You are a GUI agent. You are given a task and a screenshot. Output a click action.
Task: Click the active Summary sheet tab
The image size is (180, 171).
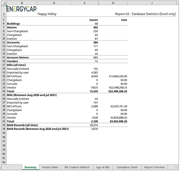coord(30,167)
